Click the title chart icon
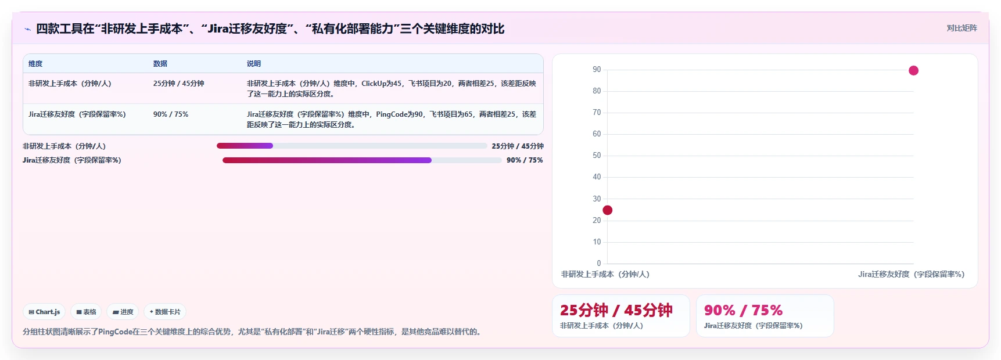This screenshot has width=1001, height=360. coord(27,29)
